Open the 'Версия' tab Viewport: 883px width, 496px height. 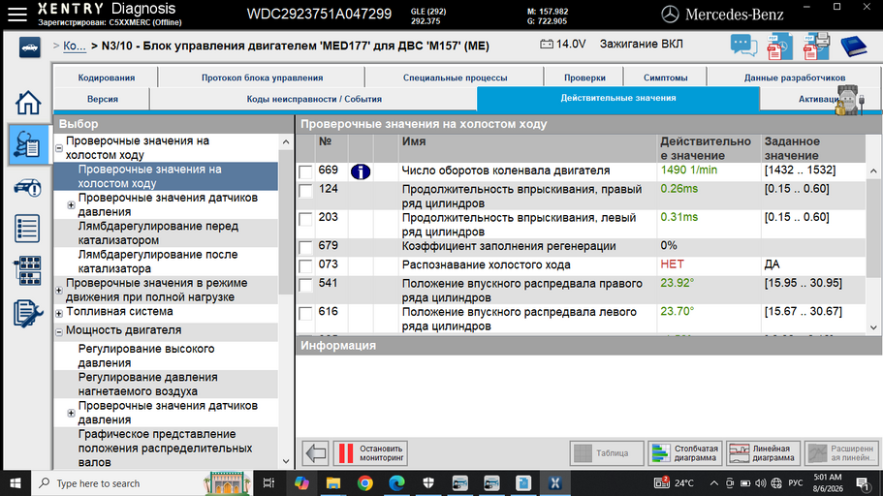(103, 99)
